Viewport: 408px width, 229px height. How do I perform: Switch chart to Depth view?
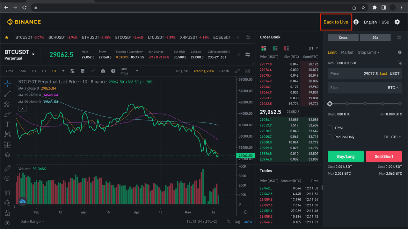tap(224, 71)
